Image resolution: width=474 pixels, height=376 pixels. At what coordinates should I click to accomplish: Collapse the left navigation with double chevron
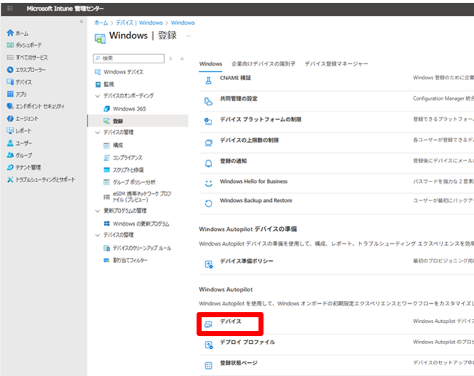point(81,22)
